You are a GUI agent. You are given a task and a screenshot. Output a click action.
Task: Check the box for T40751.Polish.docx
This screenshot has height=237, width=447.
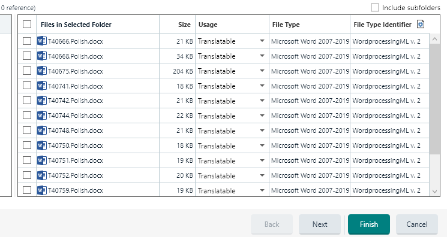27,160
